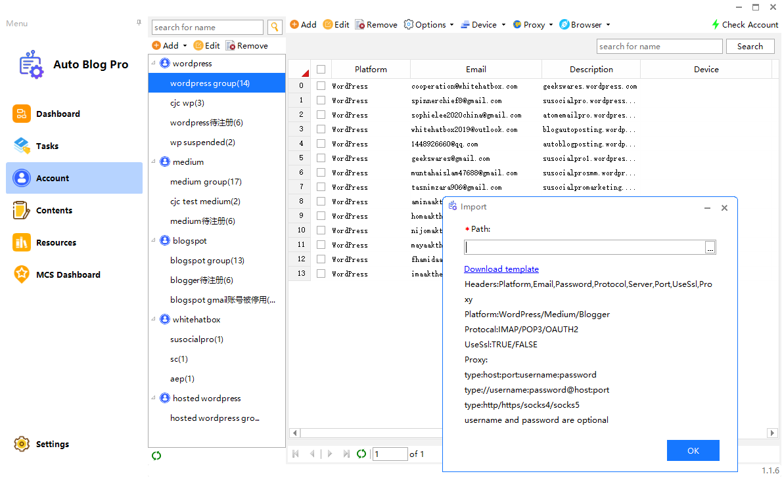This screenshot has width=782, height=478.
Task: Tick checkbox for 1448926660@qq.com
Action: tap(321, 144)
